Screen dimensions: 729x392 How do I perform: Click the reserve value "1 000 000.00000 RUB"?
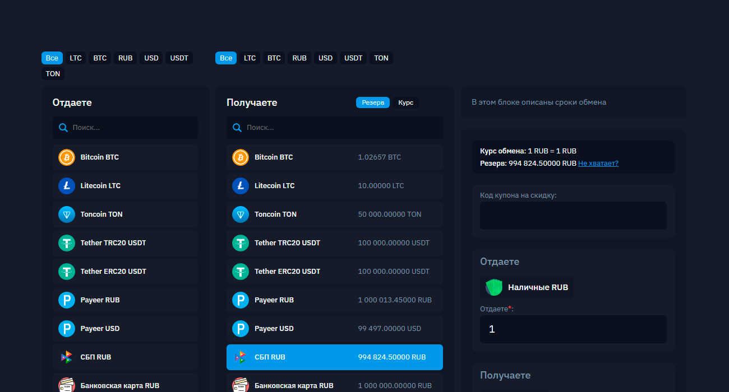coord(395,386)
